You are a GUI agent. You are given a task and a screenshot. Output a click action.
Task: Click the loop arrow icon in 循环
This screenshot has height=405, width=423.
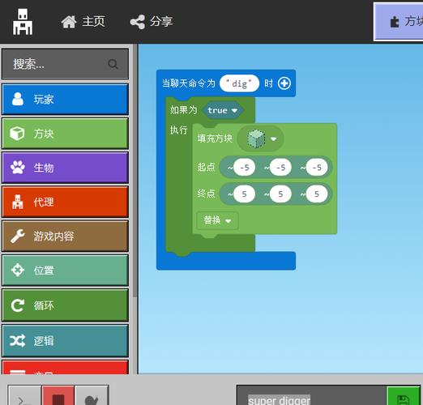(x=18, y=305)
